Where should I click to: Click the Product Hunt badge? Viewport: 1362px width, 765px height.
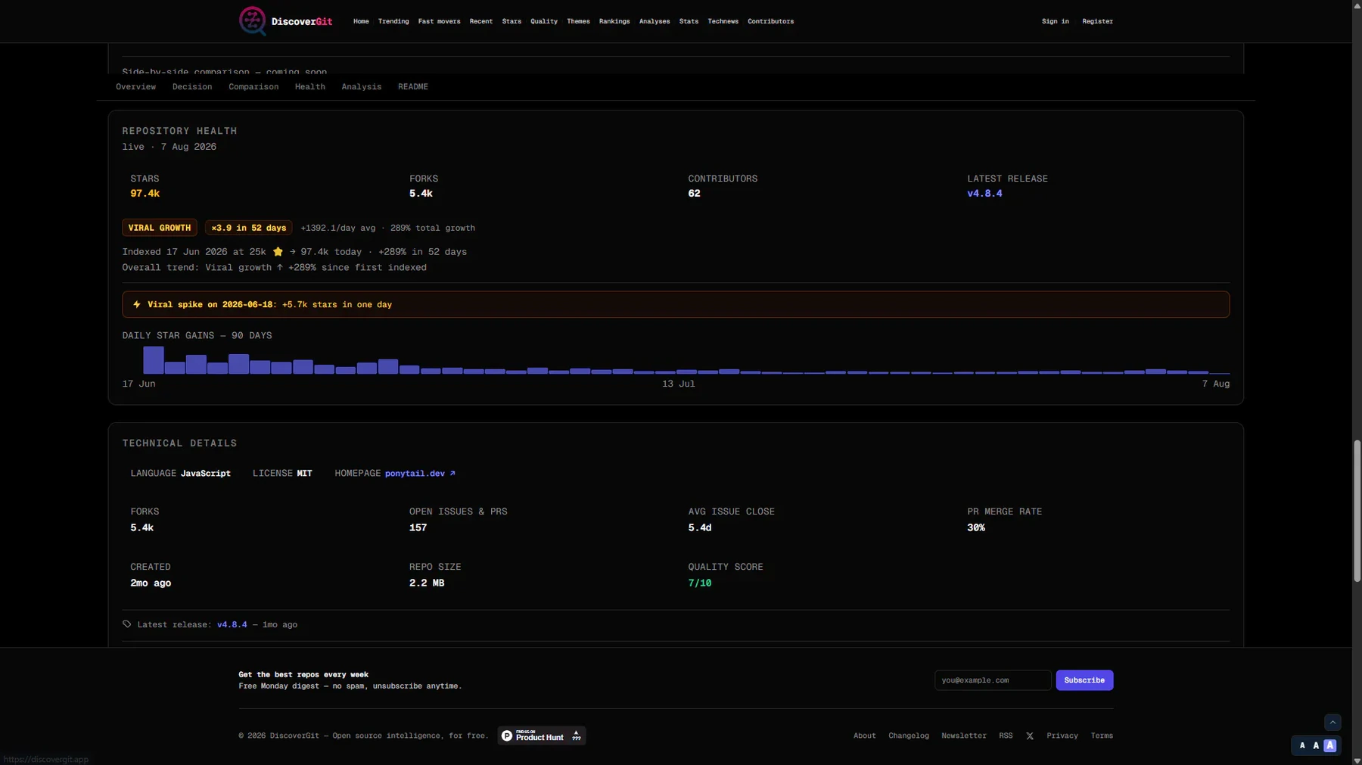coord(542,735)
